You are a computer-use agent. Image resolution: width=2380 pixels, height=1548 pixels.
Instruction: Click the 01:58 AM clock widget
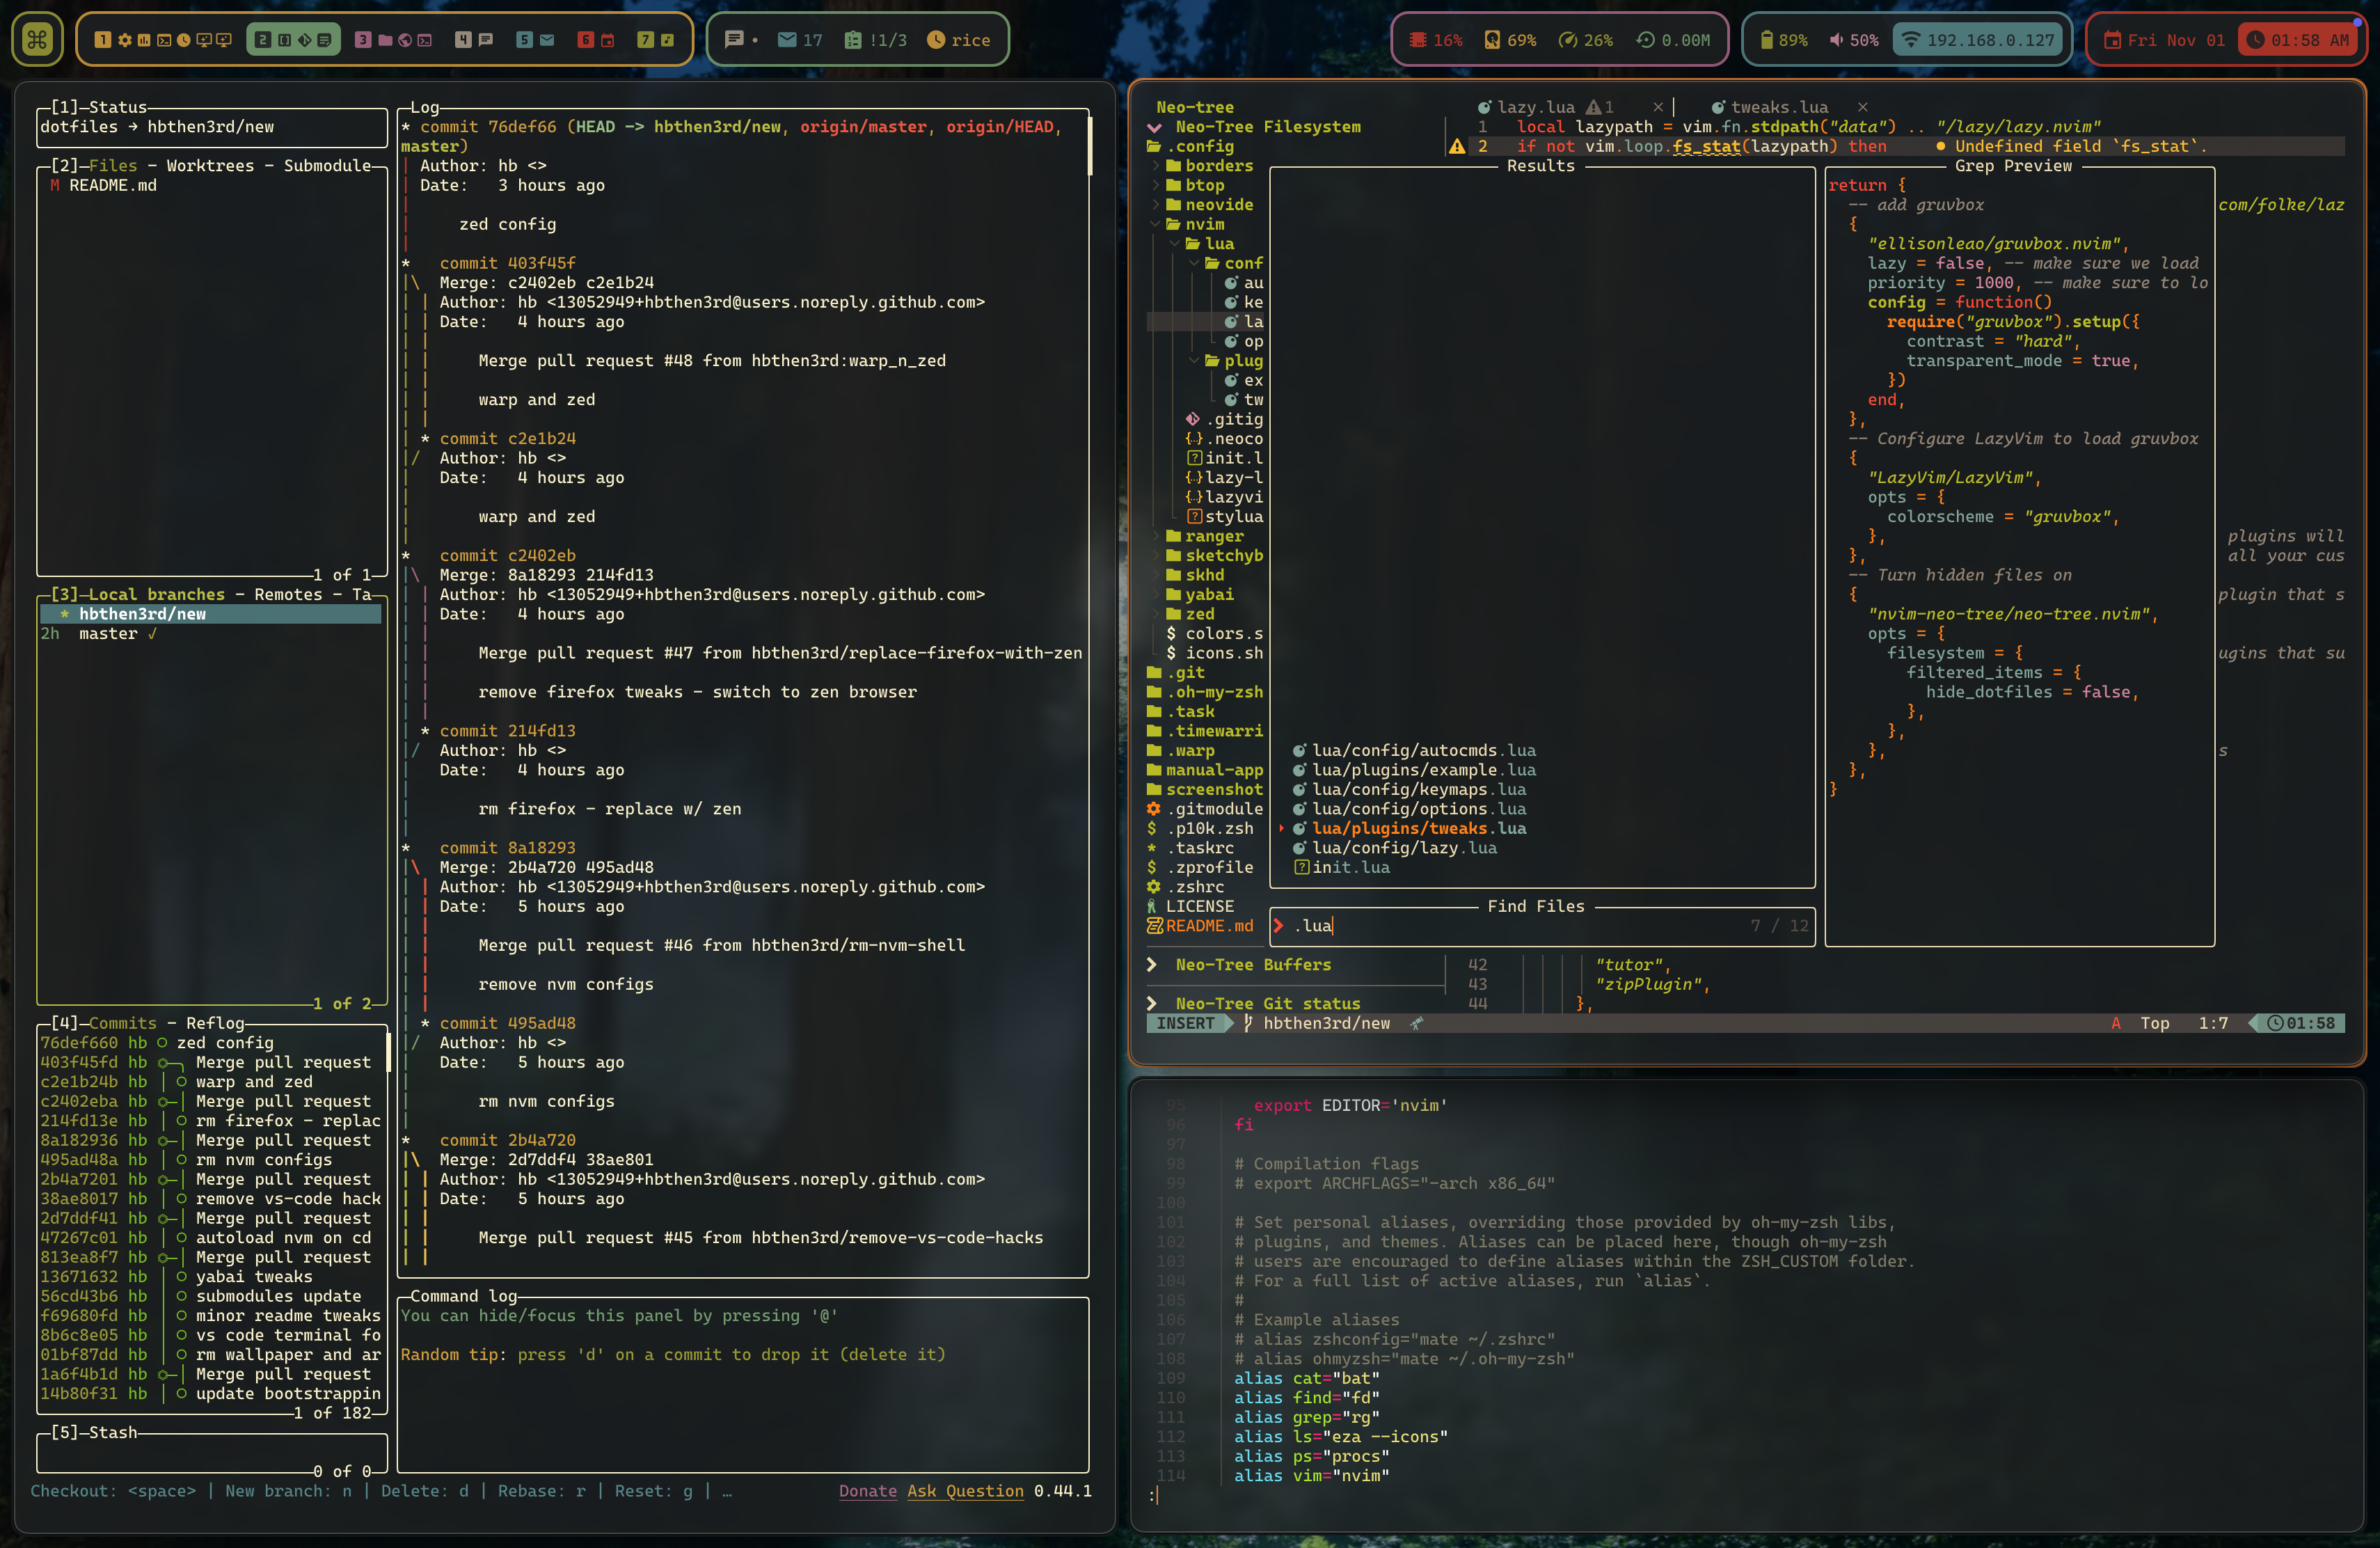click(2297, 40)
